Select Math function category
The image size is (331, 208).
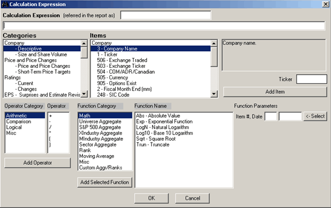click(x=105, y=115)
